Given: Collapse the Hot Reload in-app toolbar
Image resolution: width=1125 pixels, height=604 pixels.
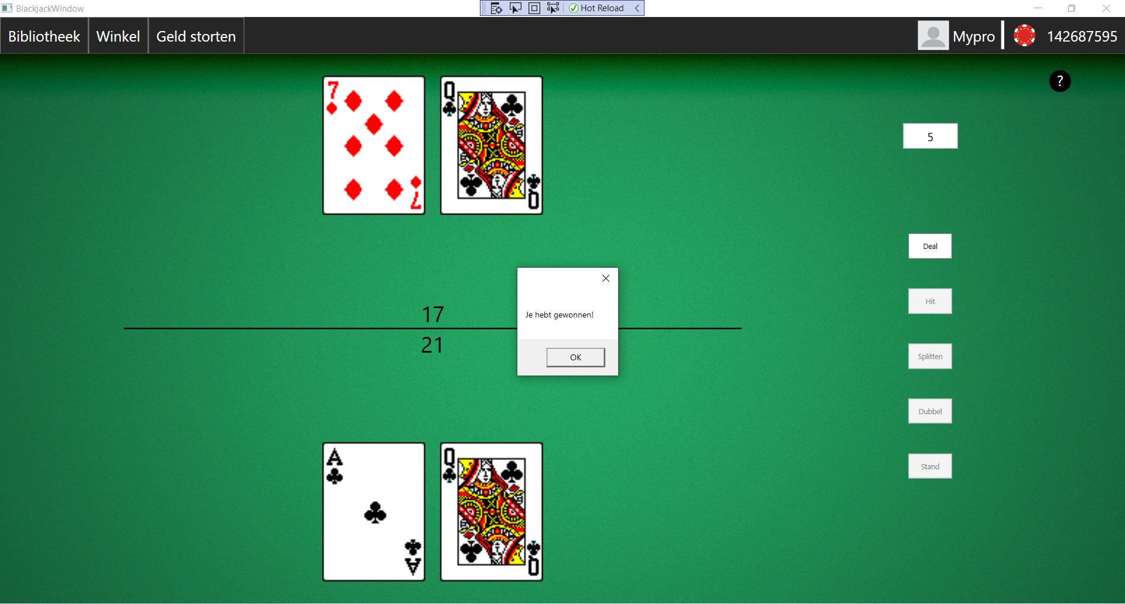Looking at the screenshot, I should coord(636,8).
